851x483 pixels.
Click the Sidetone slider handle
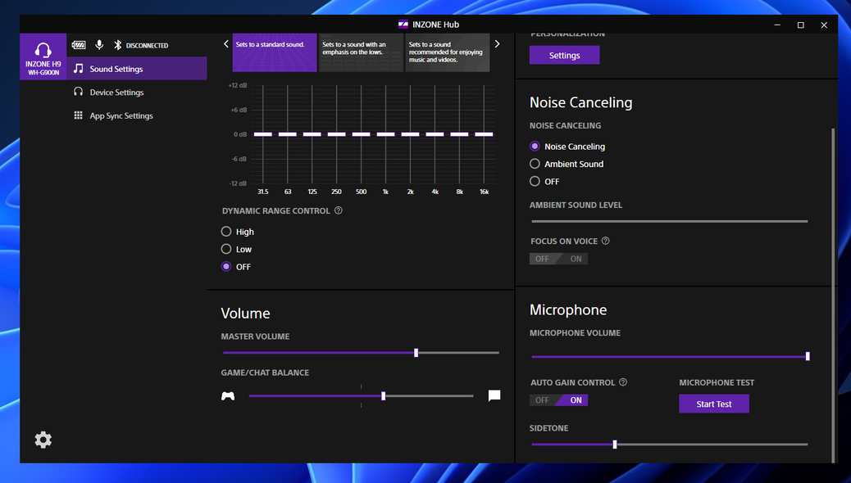coord(615,445)
